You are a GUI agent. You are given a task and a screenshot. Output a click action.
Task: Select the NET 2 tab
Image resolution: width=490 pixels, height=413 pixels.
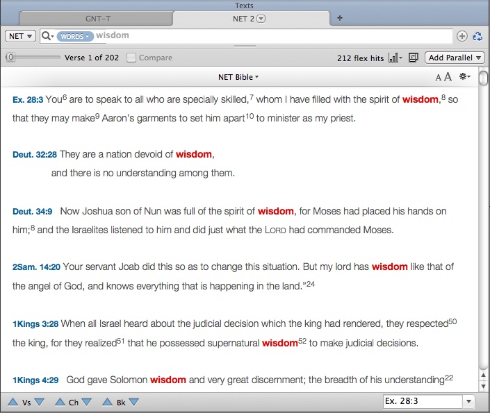(x=249, y=19)
